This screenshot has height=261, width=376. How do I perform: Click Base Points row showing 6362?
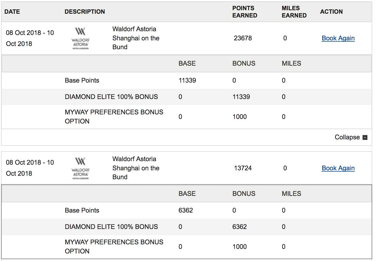pos(82,210)
